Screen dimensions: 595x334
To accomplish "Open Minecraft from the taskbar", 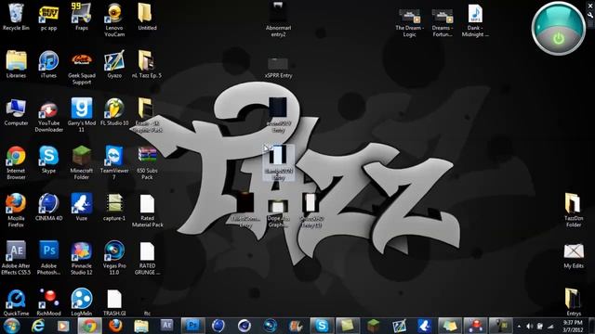I will (374, 326).
